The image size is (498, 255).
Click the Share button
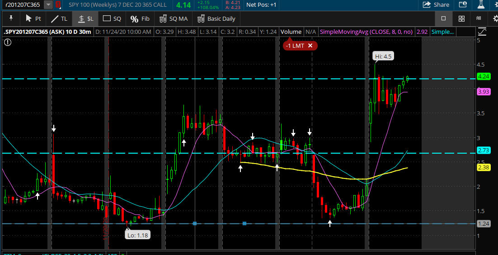pyautogui.click(x=436, y=5)
